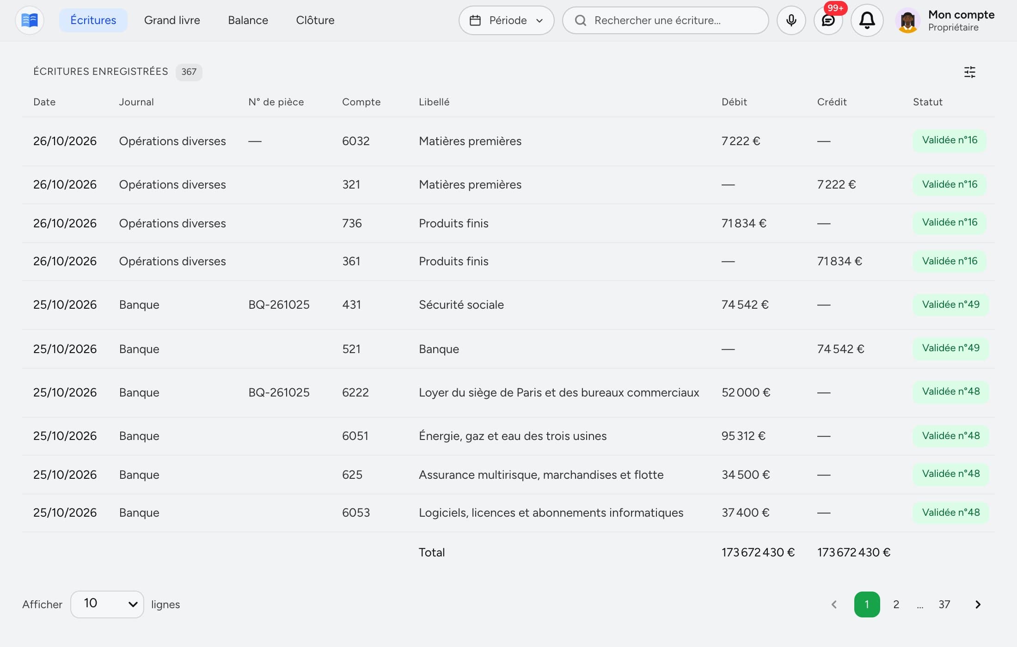
Task: Click Validée n°48 badge on account 6053
Action: (950, 513)
